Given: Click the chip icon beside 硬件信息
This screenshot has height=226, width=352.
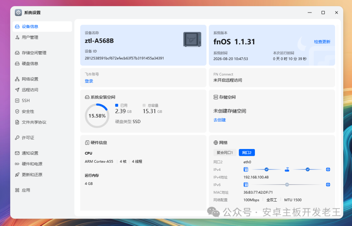Looking at the screenshot, I should pos(87,143).
